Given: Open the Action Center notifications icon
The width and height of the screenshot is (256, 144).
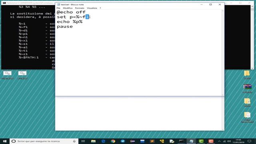Looking at the screenshot, I should [x=249, y=141].
